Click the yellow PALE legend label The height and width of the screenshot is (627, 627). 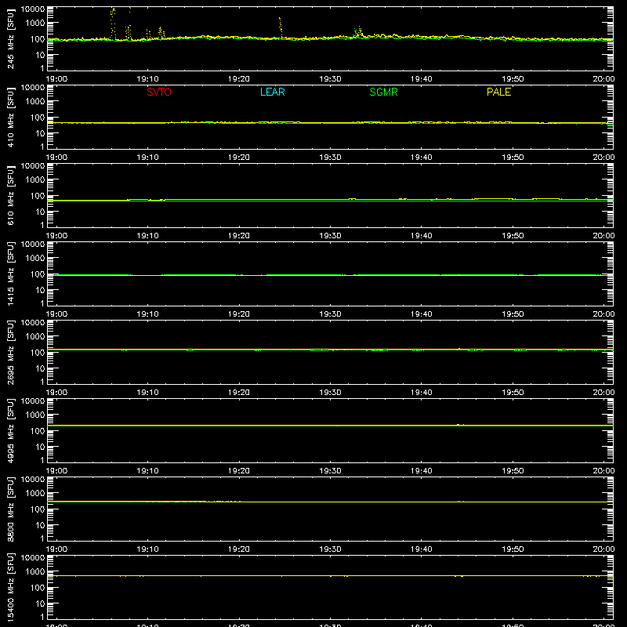coord(498,92)
